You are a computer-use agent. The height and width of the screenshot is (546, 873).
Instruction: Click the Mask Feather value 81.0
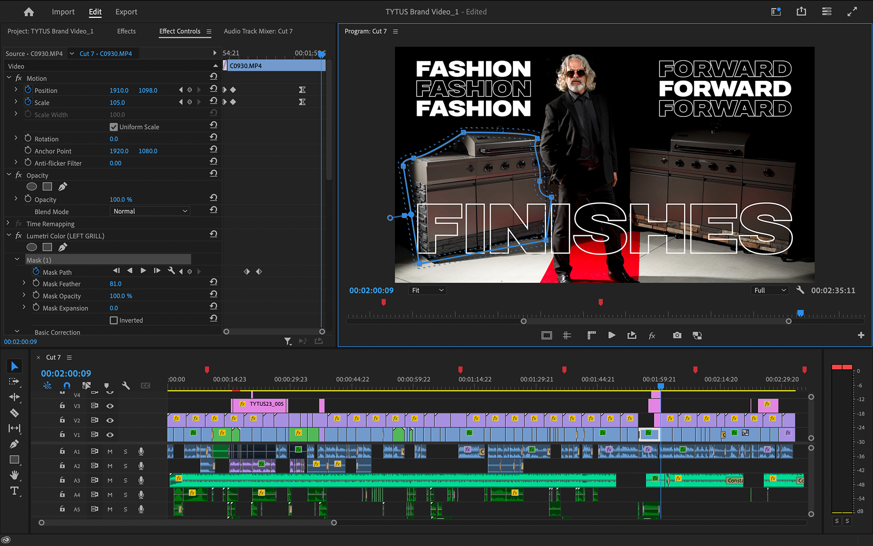pyautogui.click(x=115, y=284)
